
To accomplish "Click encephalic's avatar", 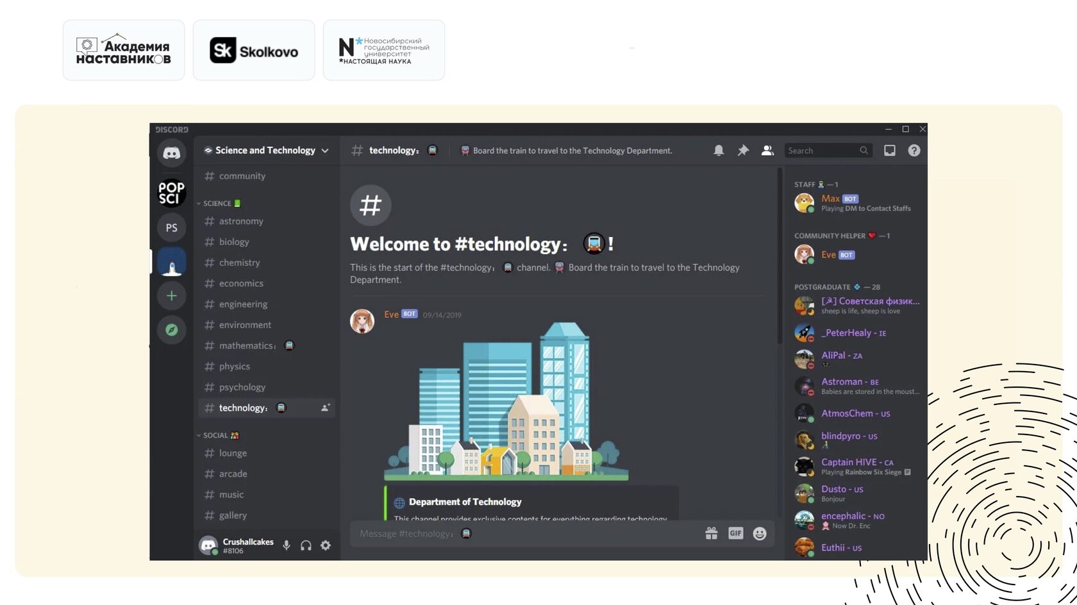I will point(804,520).
